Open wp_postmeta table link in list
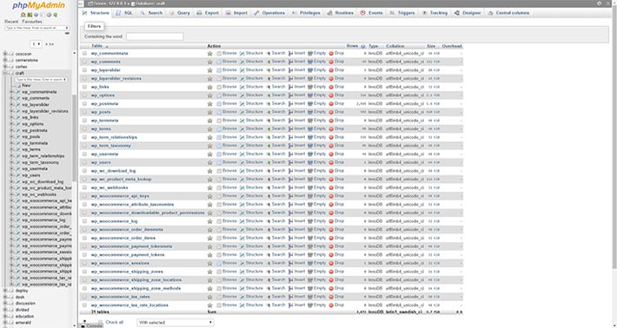Screen dimensions: 617x328 [104, 104]
